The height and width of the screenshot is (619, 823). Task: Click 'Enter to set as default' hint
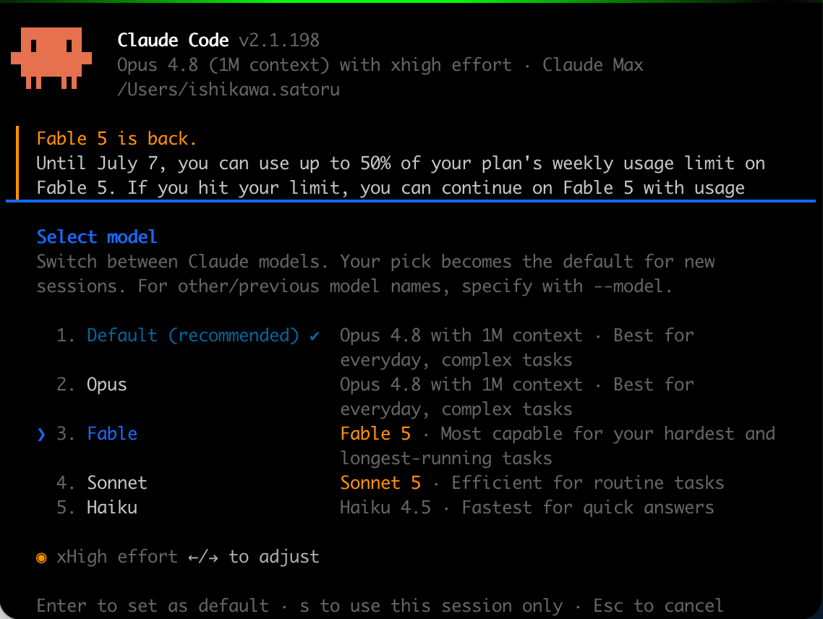pos(152,606)
